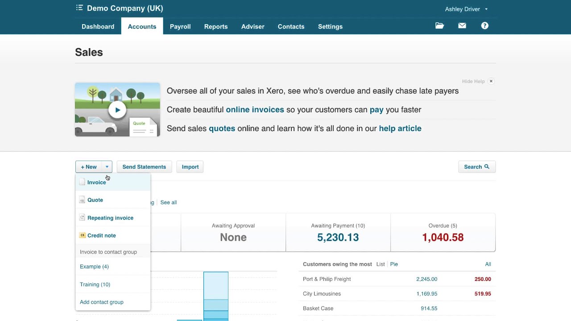Close help panel with the X icon
This screenshot has width=571, height=321.
(x=491, y=81)
